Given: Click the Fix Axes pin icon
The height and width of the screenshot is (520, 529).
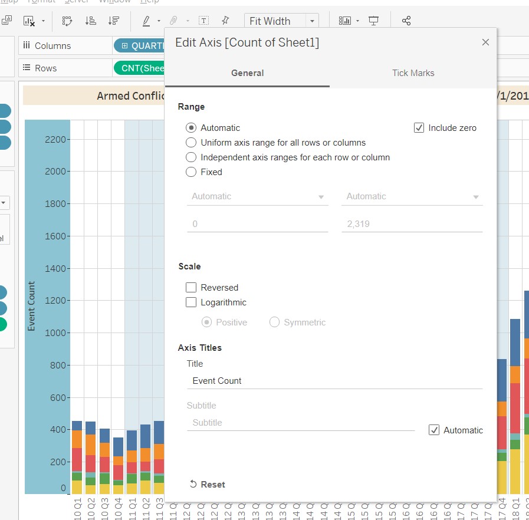Looking at the screenshot, I should [225, 21].
